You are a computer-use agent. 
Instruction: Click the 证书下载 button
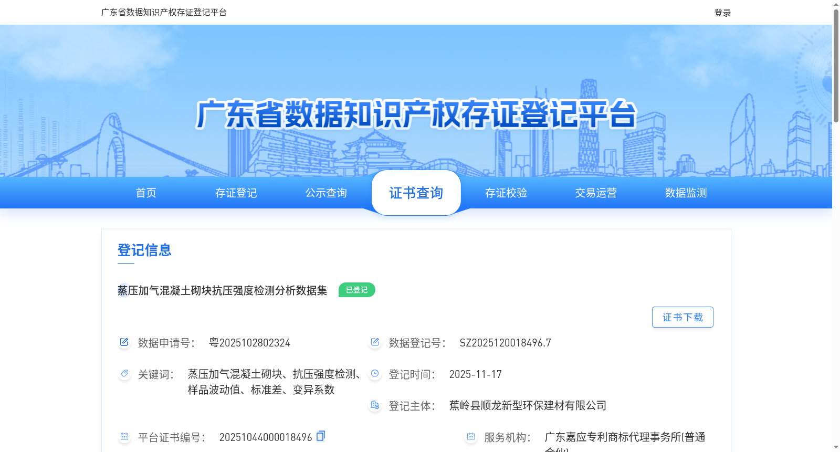tap(682, 317)
